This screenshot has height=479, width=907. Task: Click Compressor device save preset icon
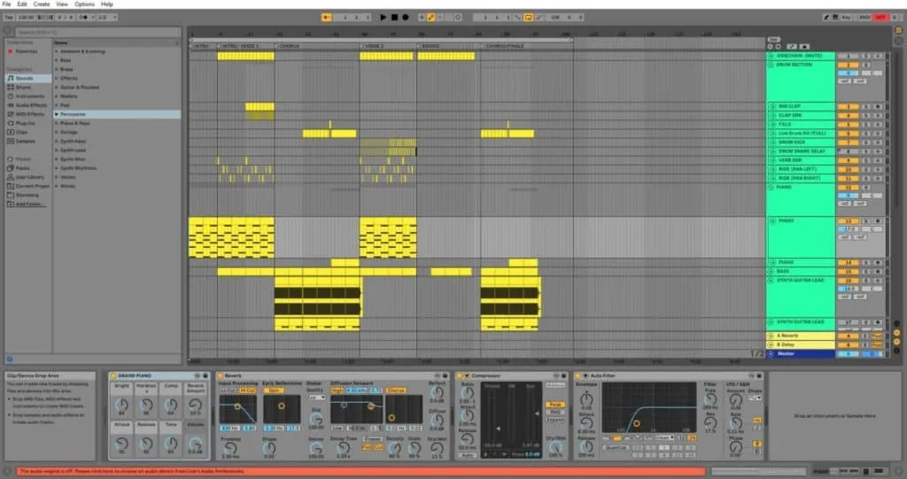pos(563,376)
